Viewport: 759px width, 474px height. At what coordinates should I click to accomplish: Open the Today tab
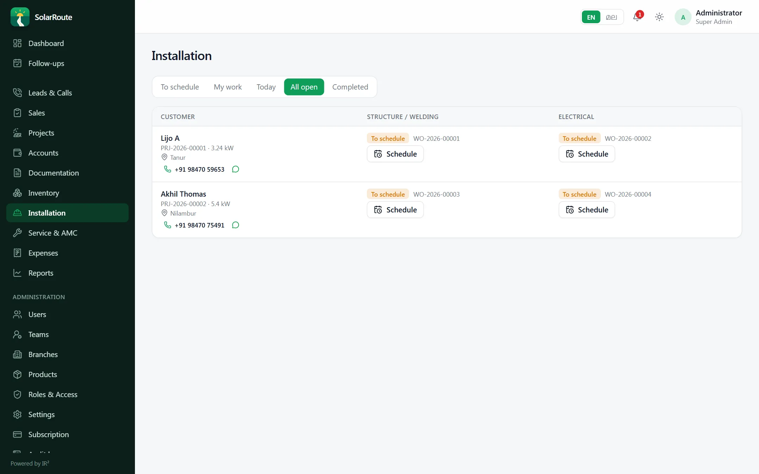266,87
